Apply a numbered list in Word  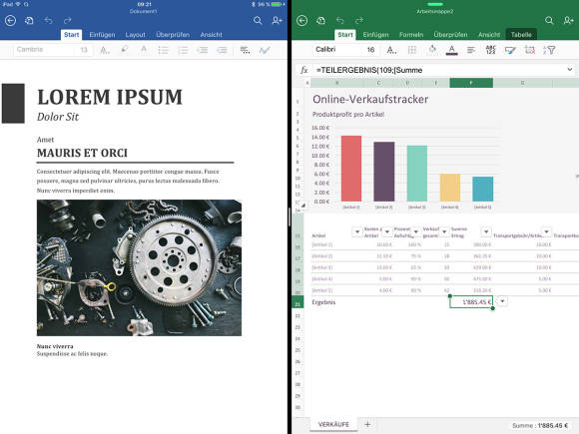tap(183, 50)
